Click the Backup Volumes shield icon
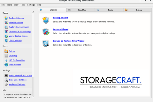Screen dimensions: 153x102 (6, 18)
